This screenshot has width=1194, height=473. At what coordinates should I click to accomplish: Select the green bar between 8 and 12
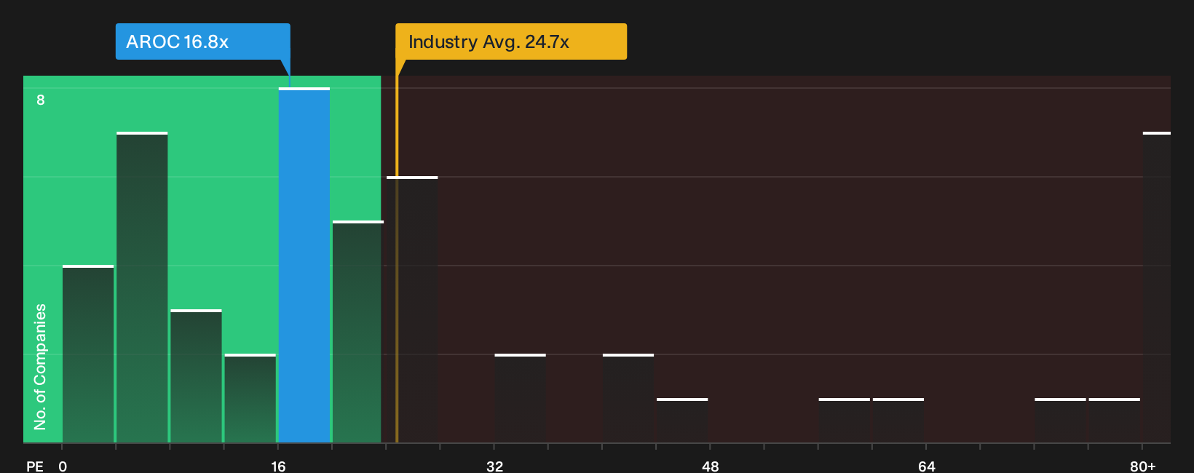pos(196,376)
